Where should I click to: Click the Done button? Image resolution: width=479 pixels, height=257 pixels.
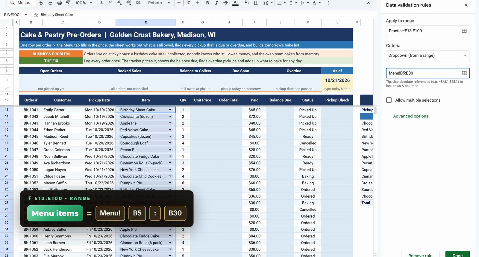457,254
